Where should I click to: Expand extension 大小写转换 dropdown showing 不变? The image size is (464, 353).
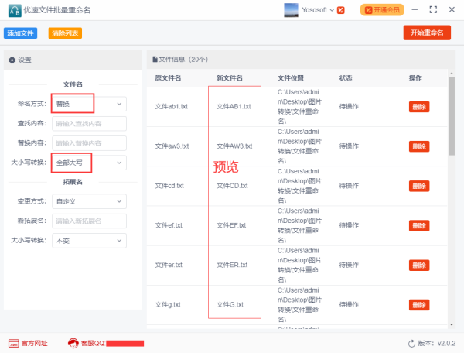[x=88, y=241]
